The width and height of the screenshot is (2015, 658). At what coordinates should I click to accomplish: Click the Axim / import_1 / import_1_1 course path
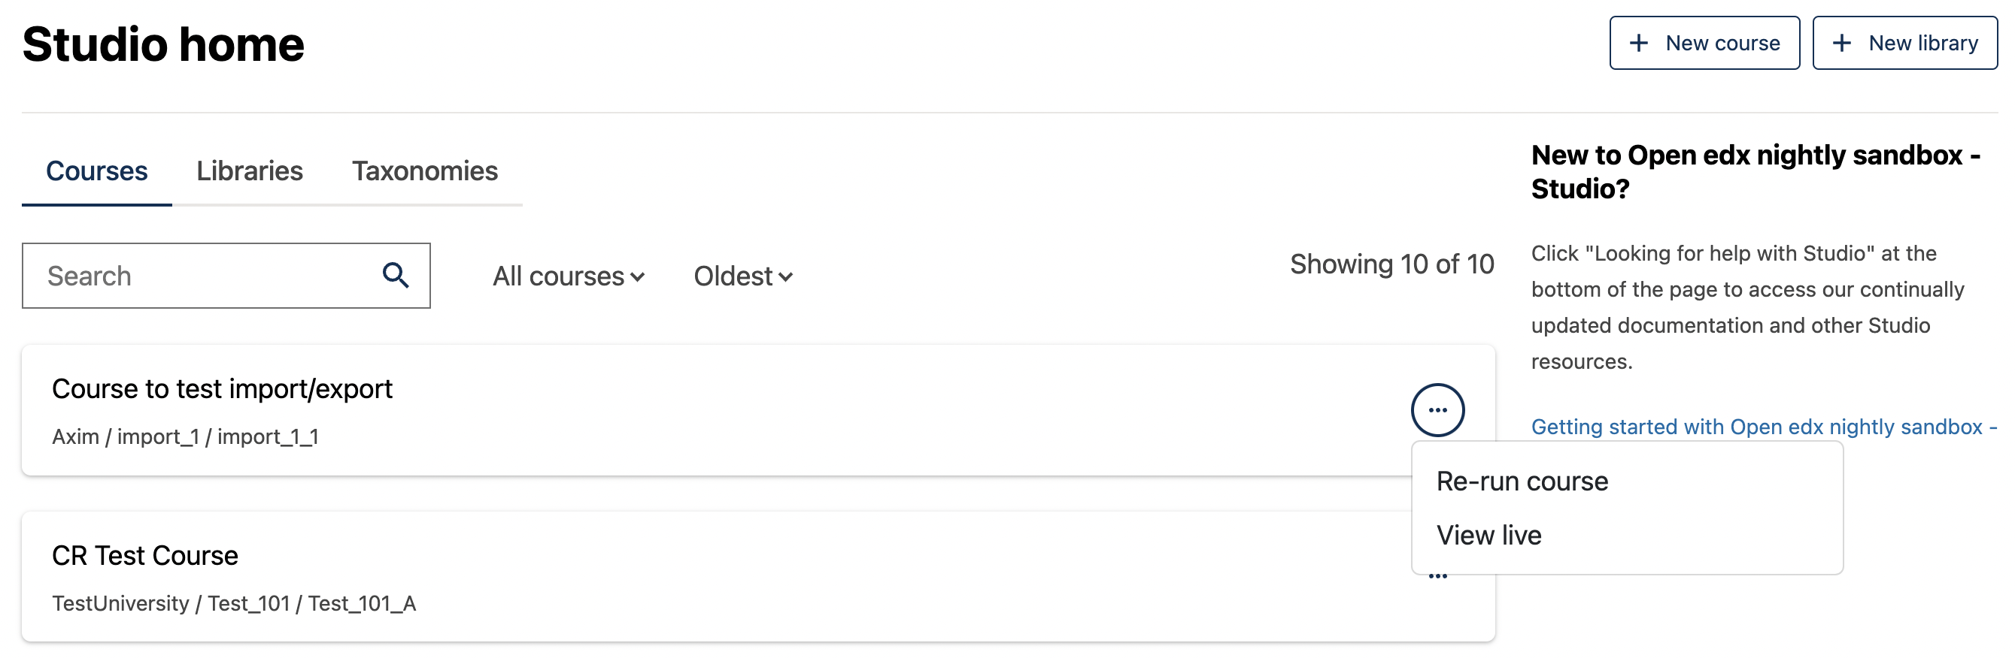click(x=185, y=436)
